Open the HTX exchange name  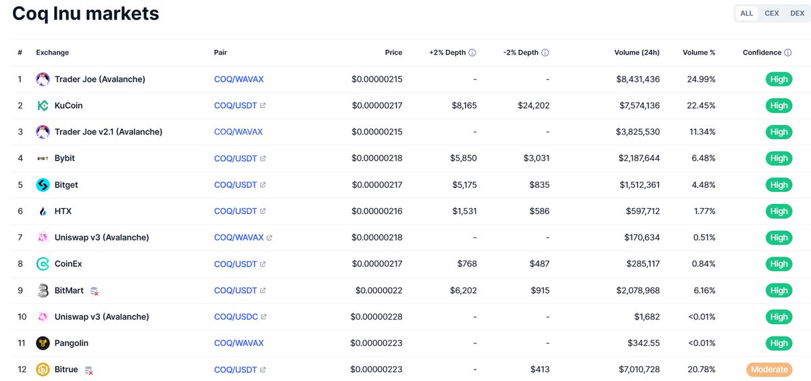pyautogui.click(x=63, y=211)
